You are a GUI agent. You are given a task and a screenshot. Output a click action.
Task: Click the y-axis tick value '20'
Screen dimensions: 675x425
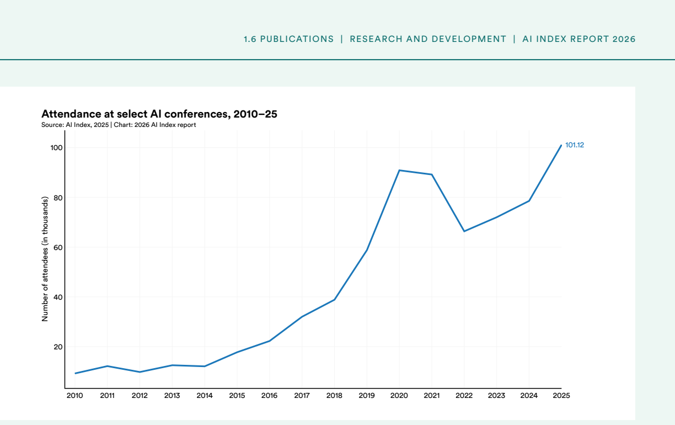pos(57,347)
